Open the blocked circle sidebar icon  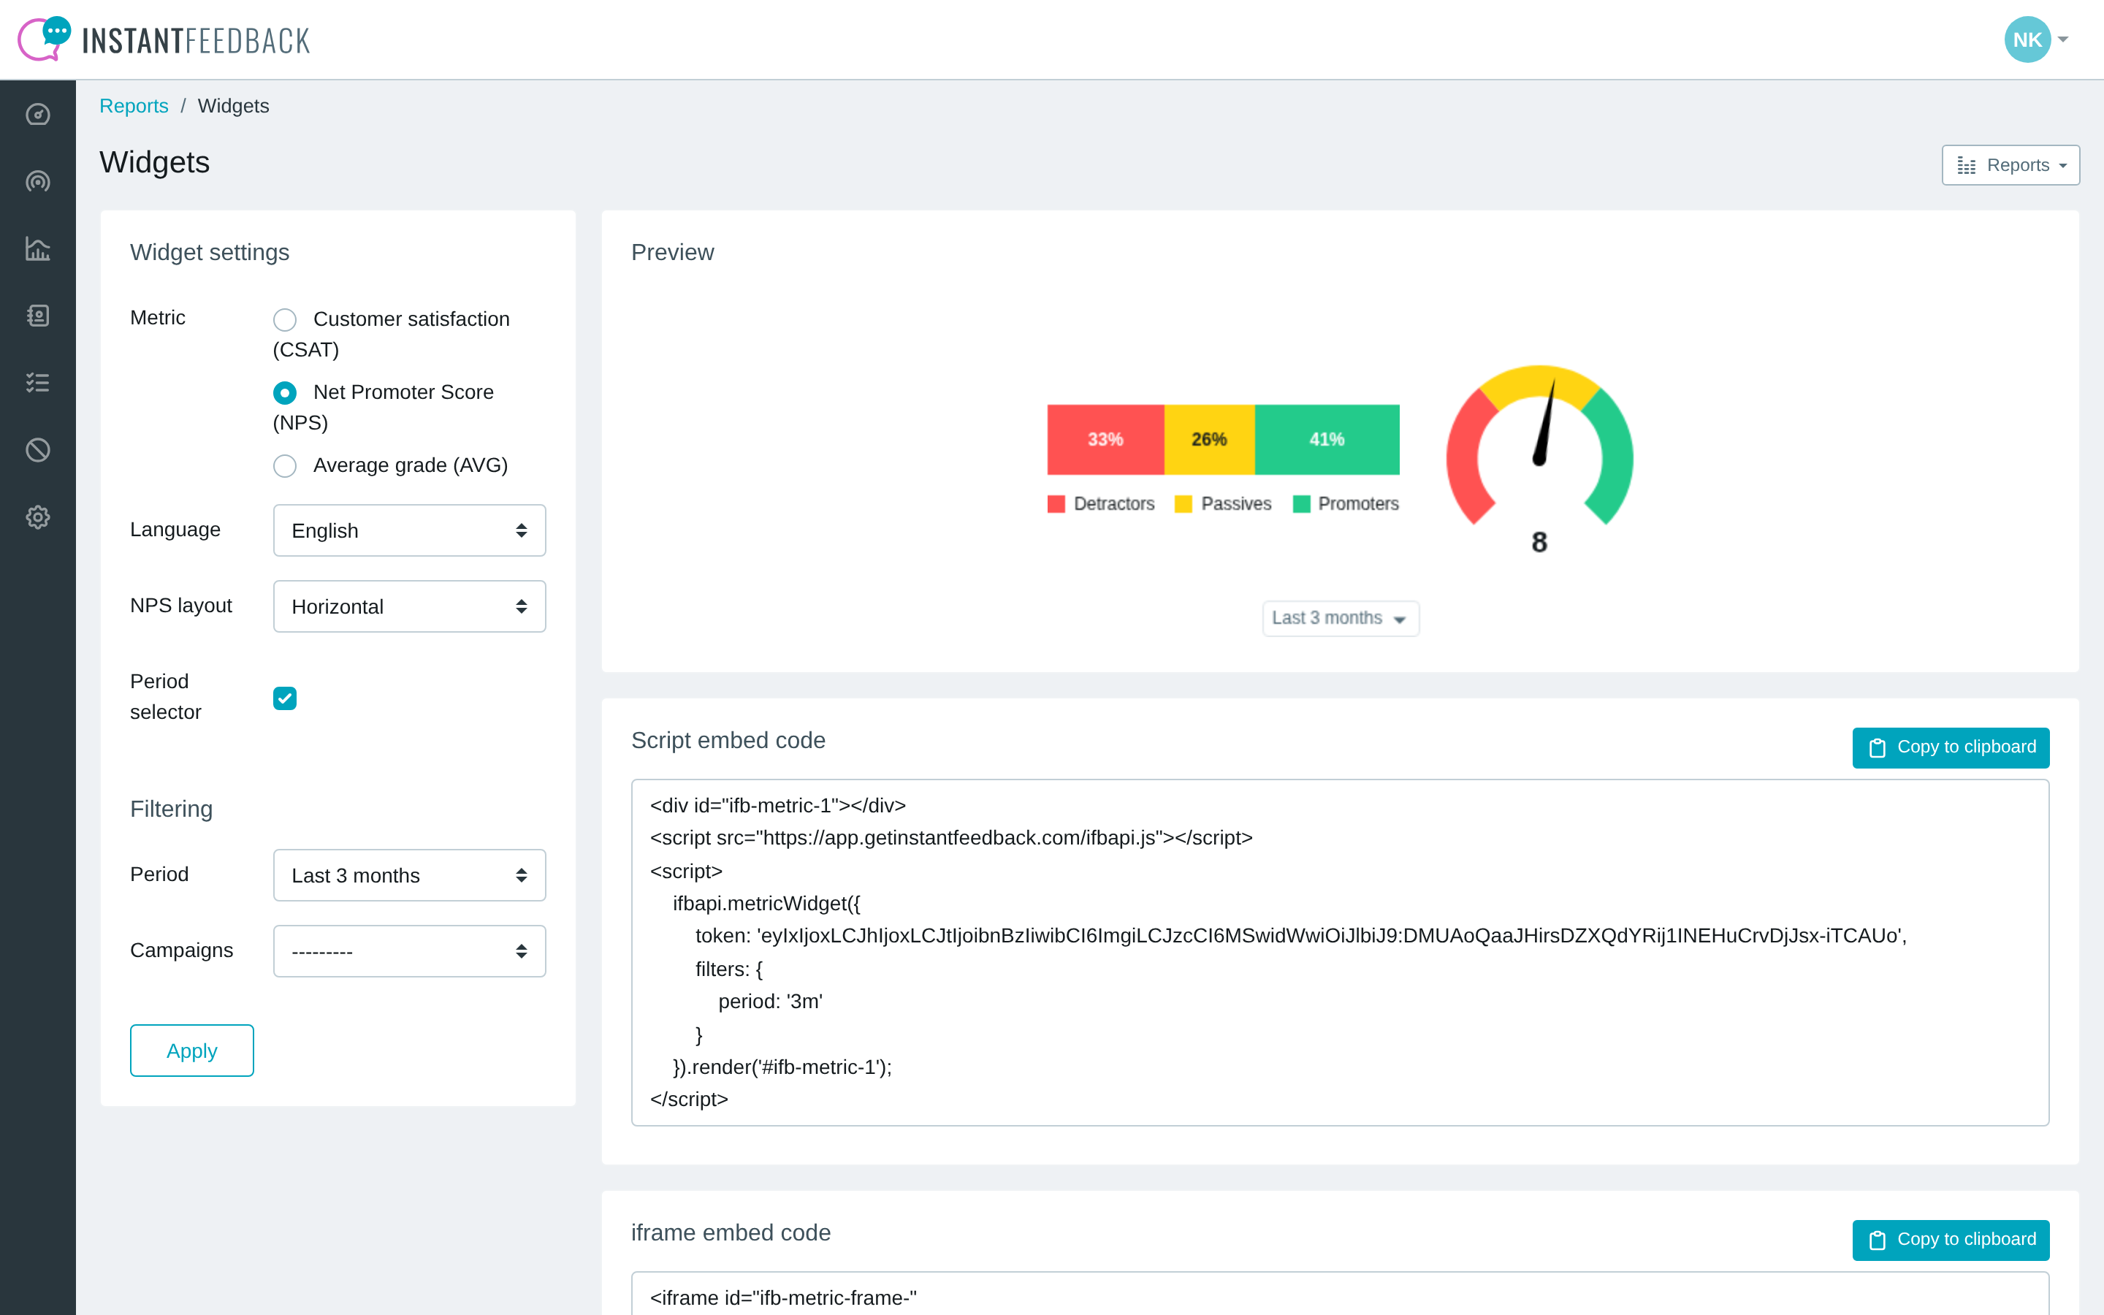click(37, 449)
